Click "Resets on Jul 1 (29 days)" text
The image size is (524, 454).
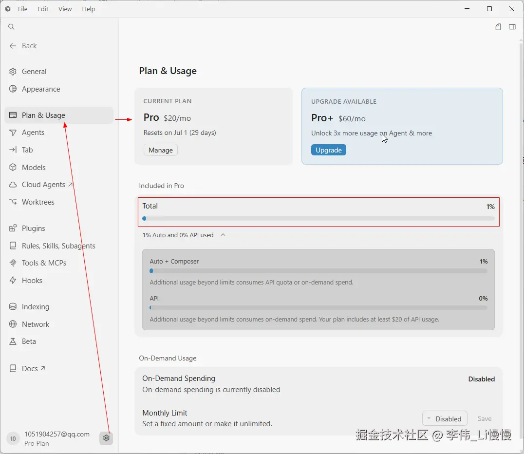tap(180, 132)
